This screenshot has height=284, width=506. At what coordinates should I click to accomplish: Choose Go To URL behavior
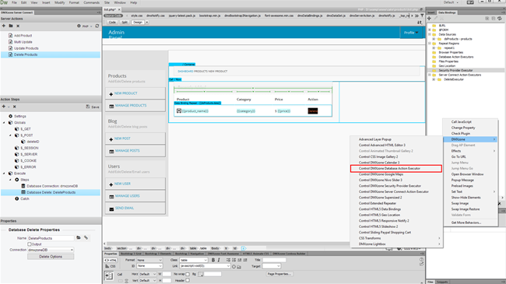[459, 157]
